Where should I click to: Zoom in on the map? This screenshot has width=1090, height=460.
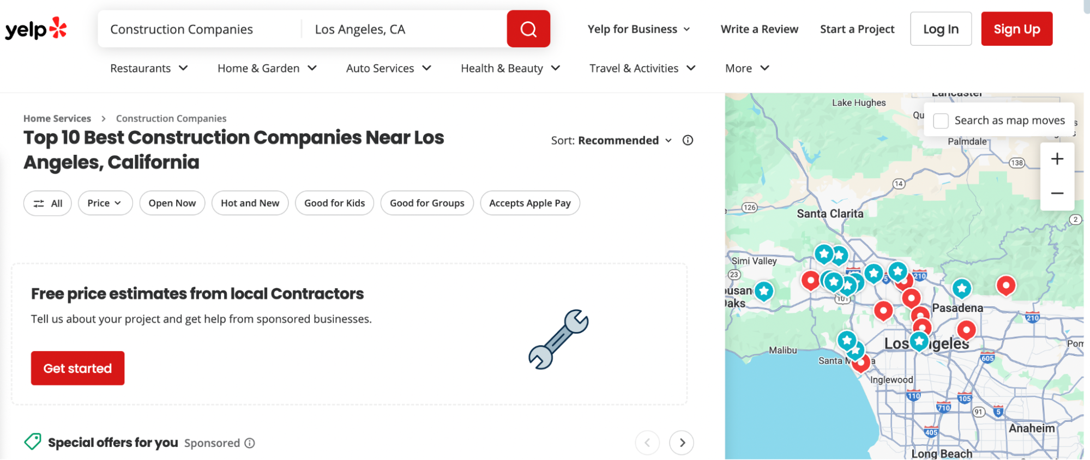[1057, 159]
